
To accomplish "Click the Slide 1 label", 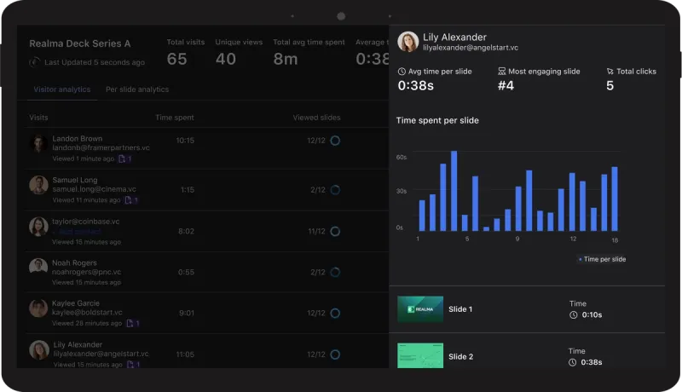I will (x=460, y=309).
